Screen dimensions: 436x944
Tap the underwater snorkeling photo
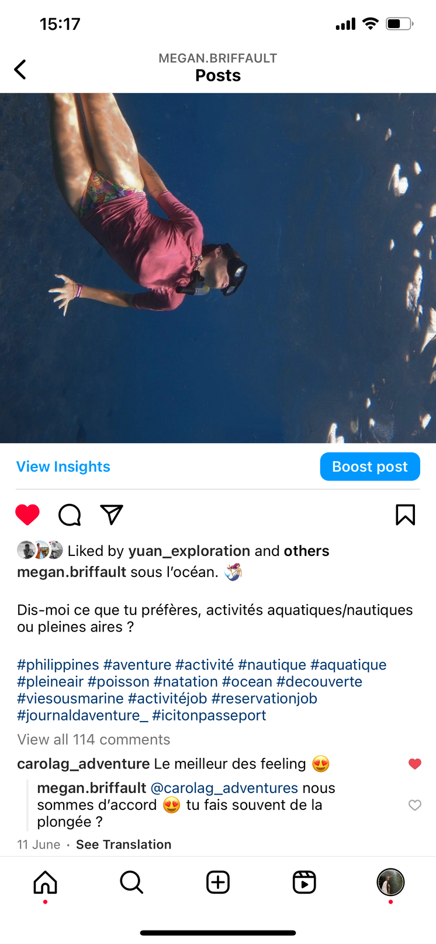click(218, 268)
